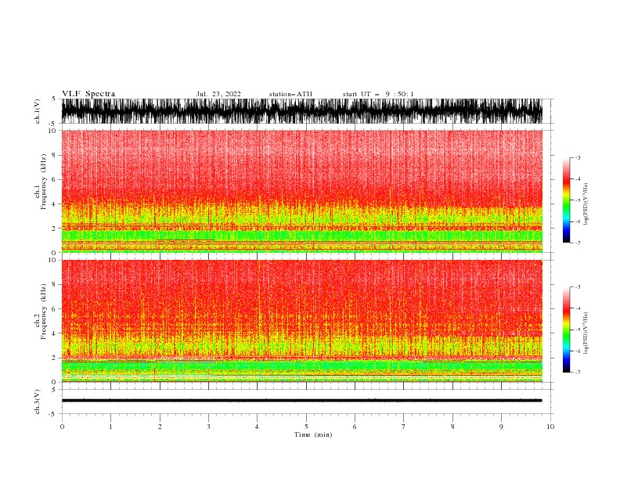Click inside the ch.2 spectrogram panel

coord(302,321)
